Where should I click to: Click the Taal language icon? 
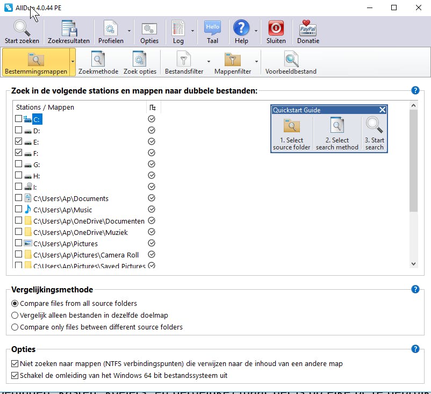tap(212, 28)
